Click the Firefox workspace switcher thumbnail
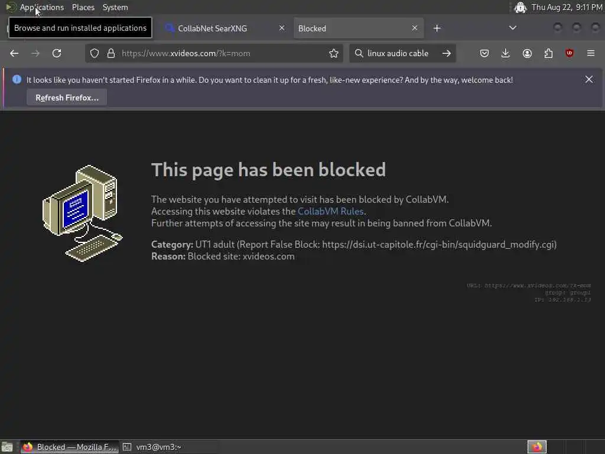This screenshot has height=454, width=605. coord(537,447)
